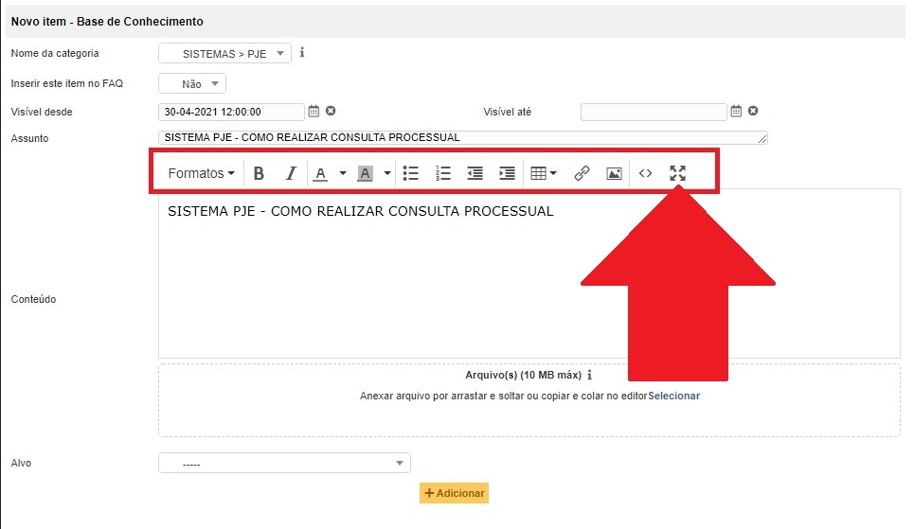Open calendar for Visível até
The width and height of the screenshot is (914, 529).
[736, 111]
